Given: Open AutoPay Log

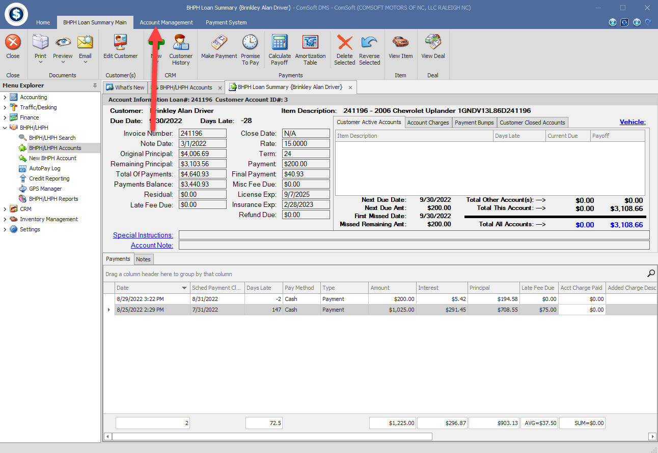Looking at the screenshot, I should tap(44, 168).
